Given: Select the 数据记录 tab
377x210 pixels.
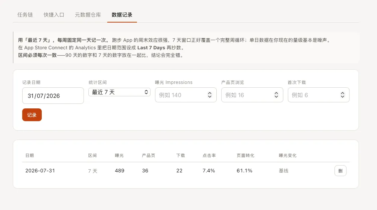Looking at the screenshot, I should 122,15.
